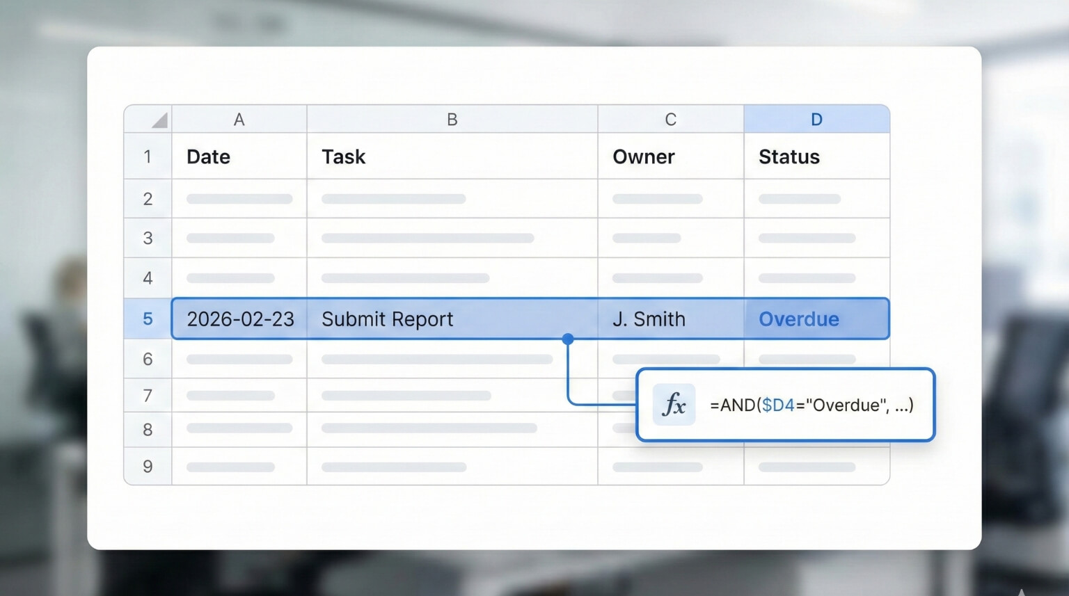This screenshot has height=596, width=1069.
Task: Click the blue callout connector dot
Action: pyautogui.click(x=568, y=339)
